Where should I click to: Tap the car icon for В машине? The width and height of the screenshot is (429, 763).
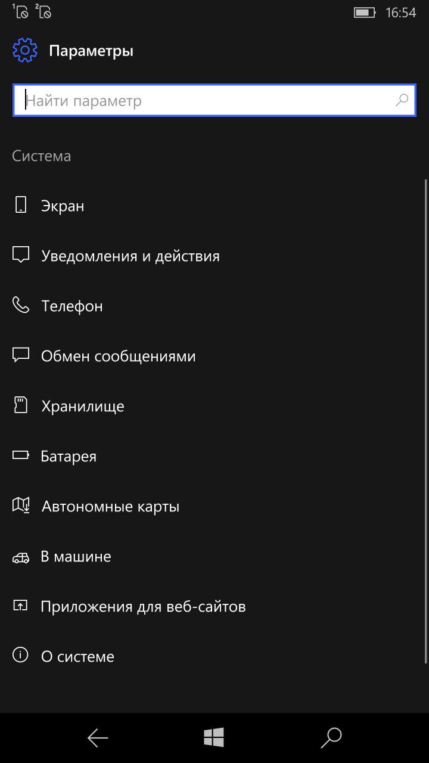pos(21,558)
